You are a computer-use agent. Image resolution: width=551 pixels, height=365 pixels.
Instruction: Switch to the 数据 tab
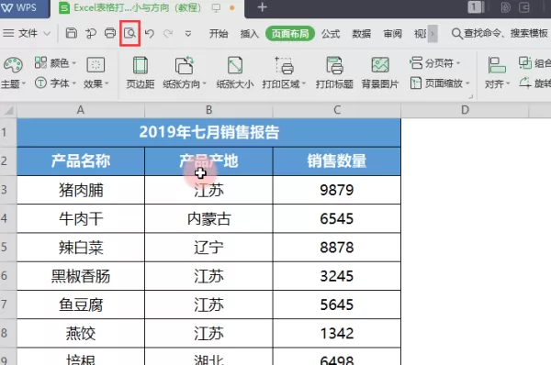click(362, 34)
